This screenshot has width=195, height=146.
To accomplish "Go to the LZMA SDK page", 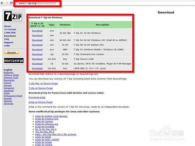I will click(x=10, y=33).
